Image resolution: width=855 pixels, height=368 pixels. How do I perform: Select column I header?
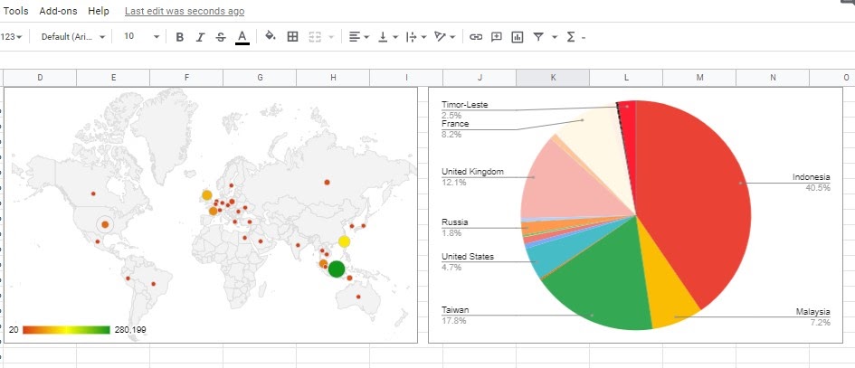pos(406,78)
